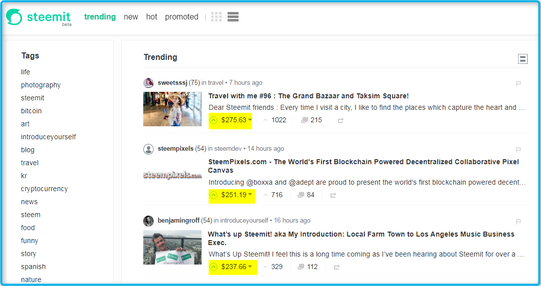This screenshot has width=541, height=286.
Task: Show 329 votes on benjamingroff post
Action: [272, 267]
